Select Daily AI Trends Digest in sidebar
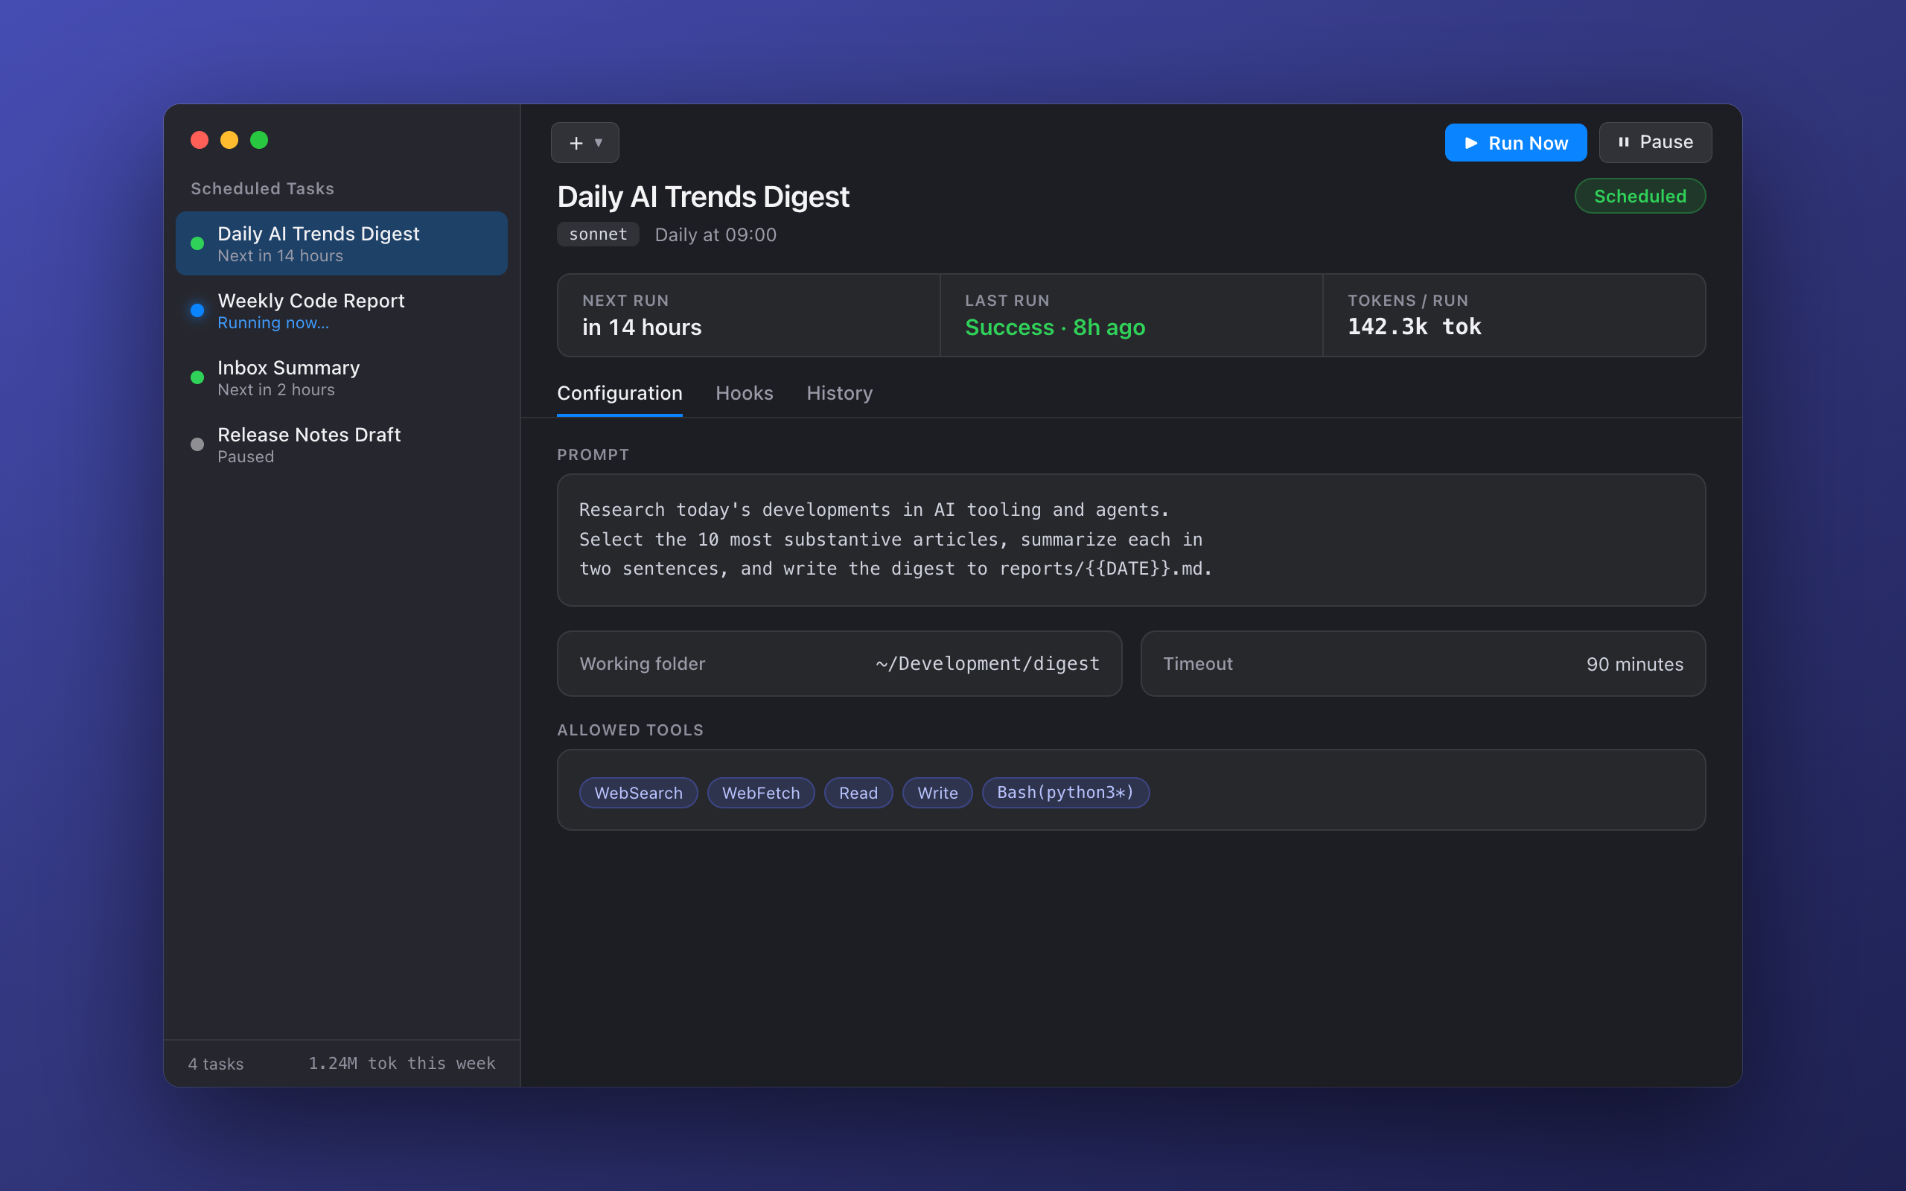The height and width of the screenshot is (1191, 1906). pyautogui.click(x=341, y=243)
